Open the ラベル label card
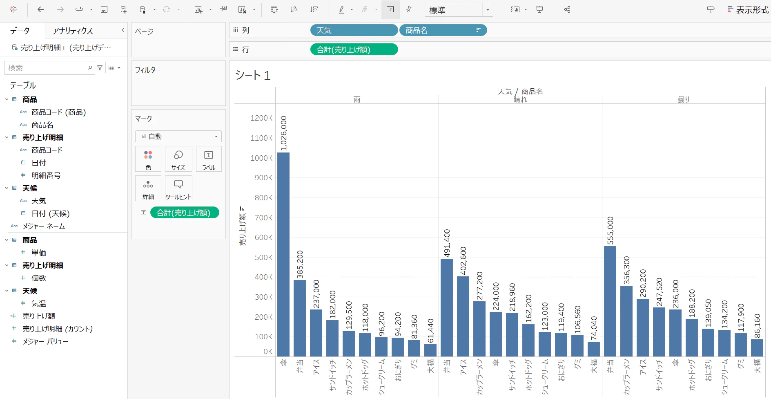 (209, 159)
